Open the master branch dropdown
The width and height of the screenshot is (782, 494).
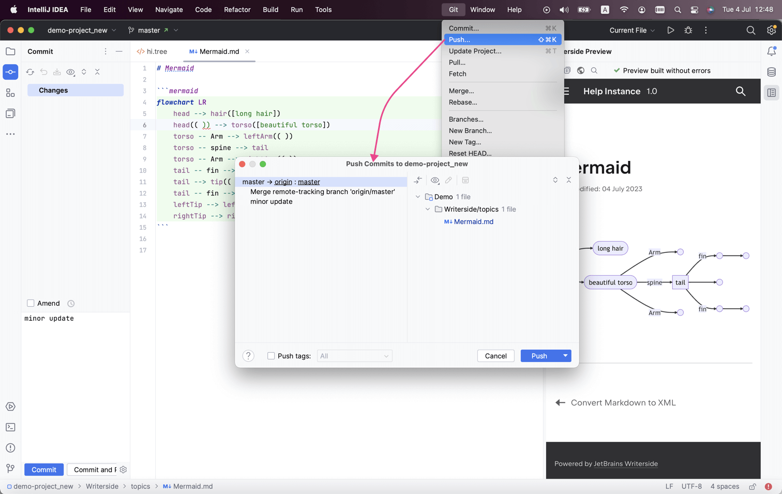pyautogui.click(x=153, y=31)
